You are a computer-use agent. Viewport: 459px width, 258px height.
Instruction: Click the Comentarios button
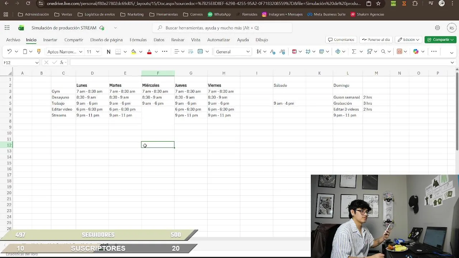[x=341, y=39]
